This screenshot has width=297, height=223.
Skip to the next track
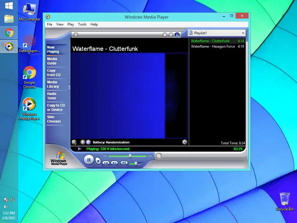114,163
